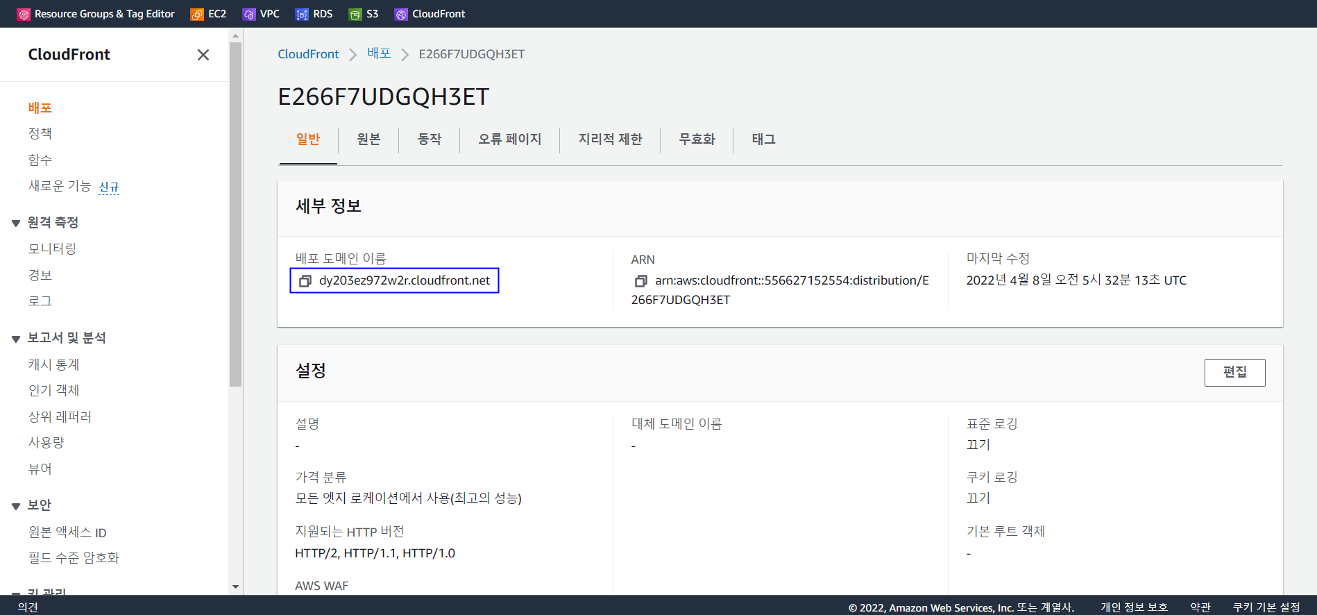Viewport: 1317px width, 615px height.
Task: Open 새로운 기능 in sidebar
Action: point(60,186)
